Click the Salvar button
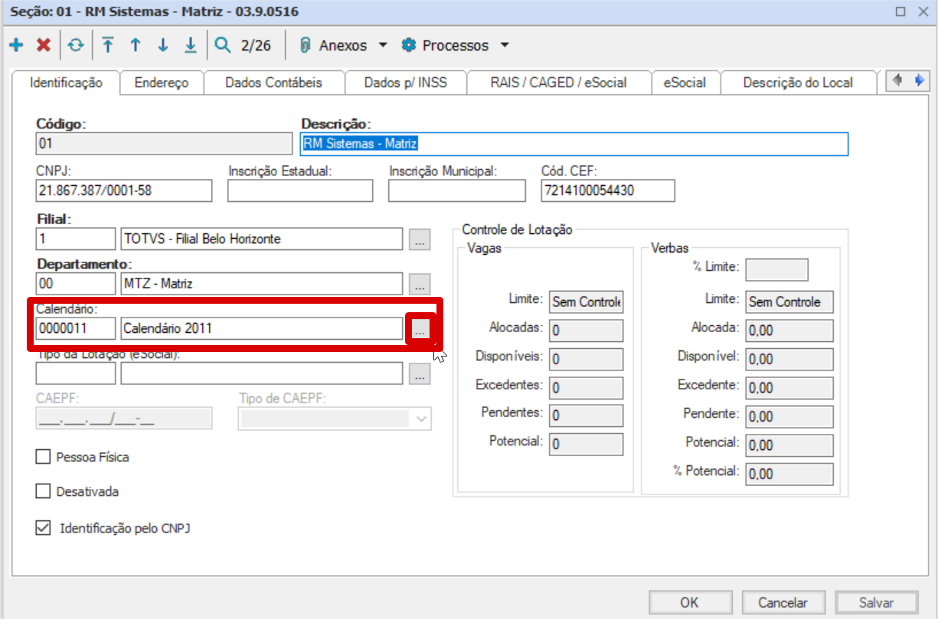The height and width of the screenshot is (619, 938). 876,602
